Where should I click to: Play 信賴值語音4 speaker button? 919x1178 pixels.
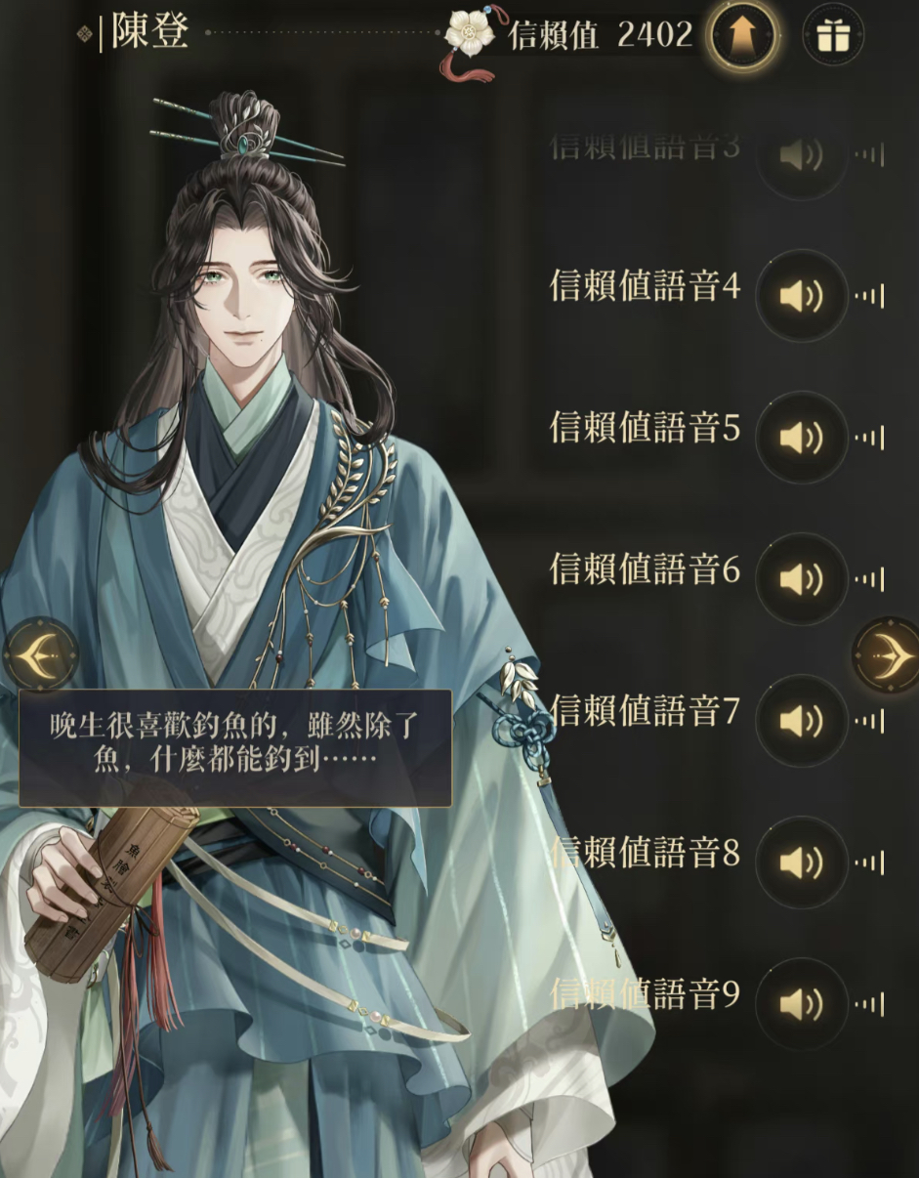pyautogui.click(x=802, y=295)
